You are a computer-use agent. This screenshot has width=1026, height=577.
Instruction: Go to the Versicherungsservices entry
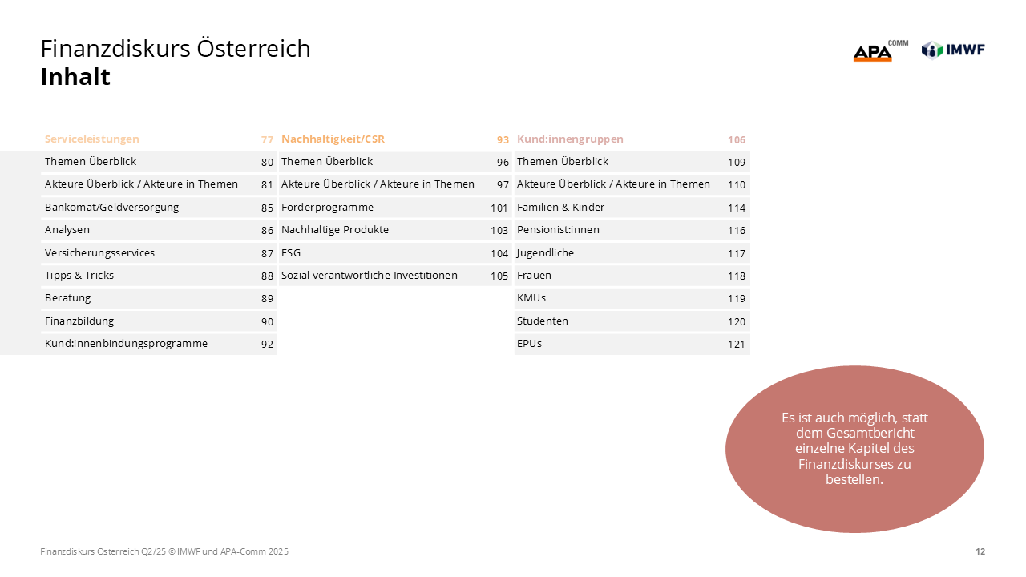(x=100, y=252)
